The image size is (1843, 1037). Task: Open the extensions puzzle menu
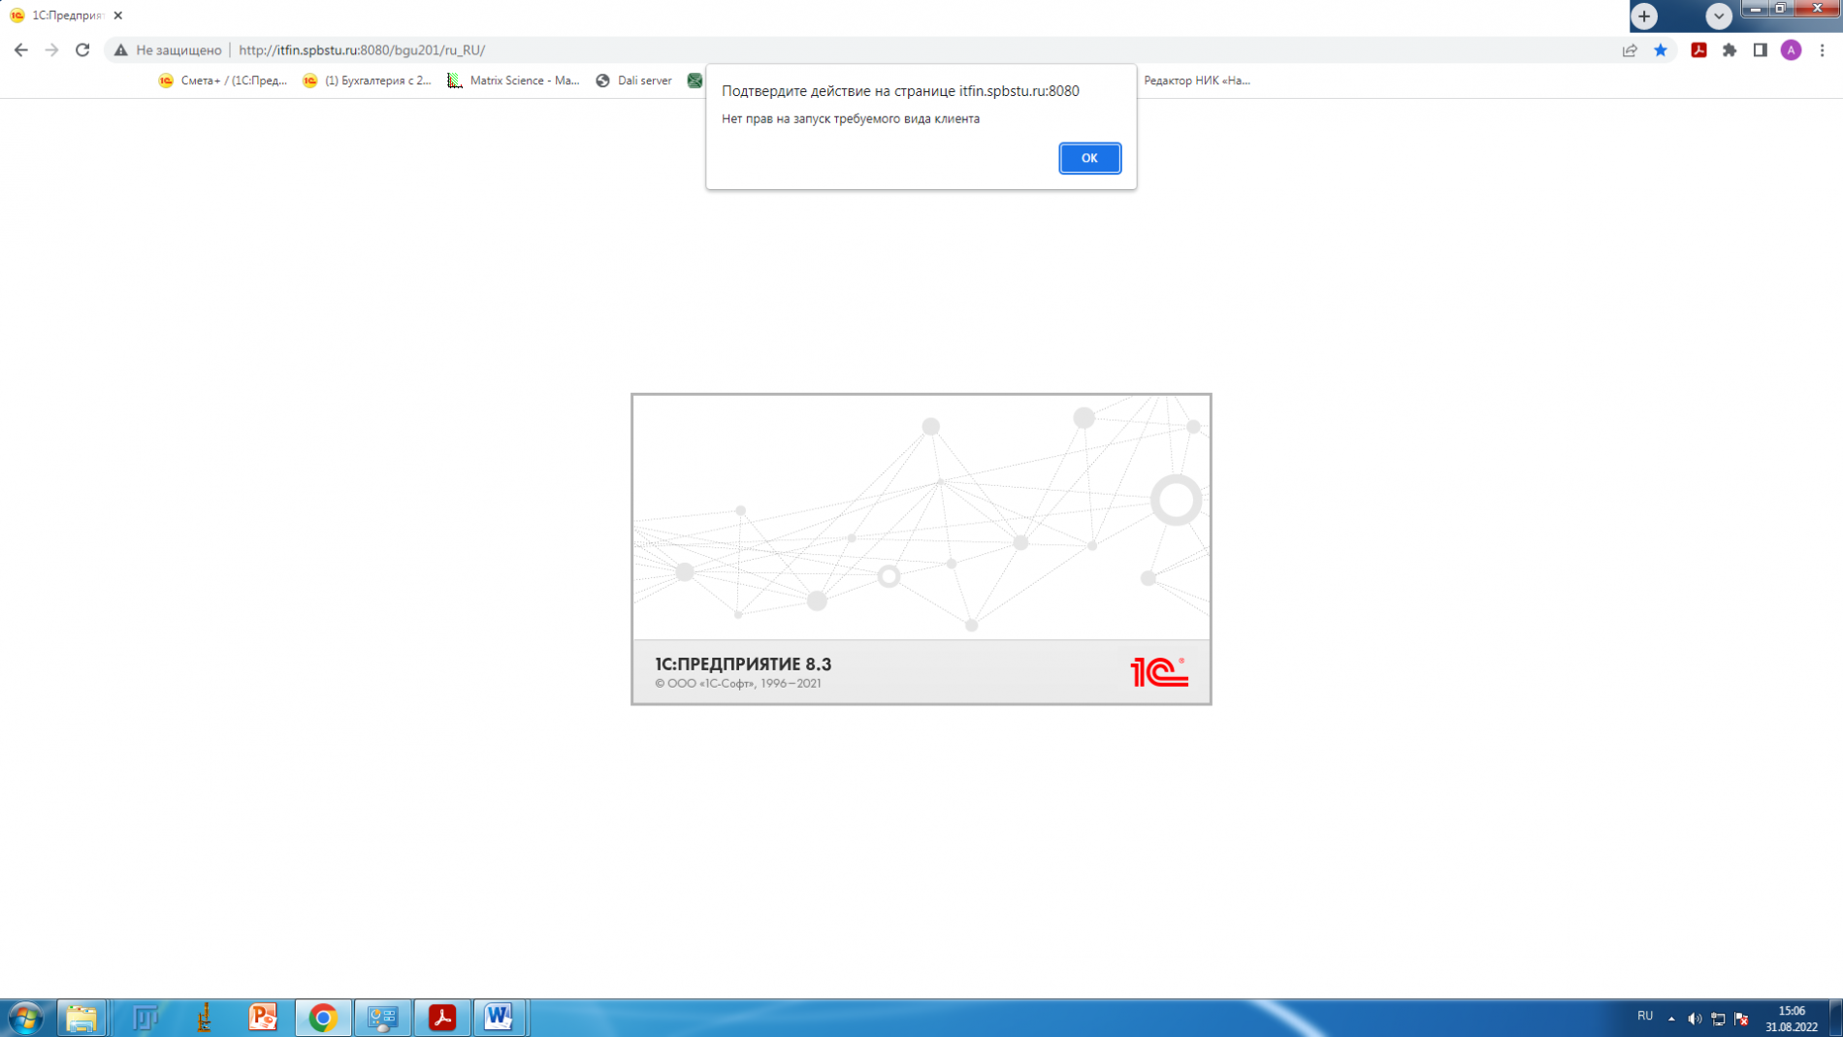1730,50
